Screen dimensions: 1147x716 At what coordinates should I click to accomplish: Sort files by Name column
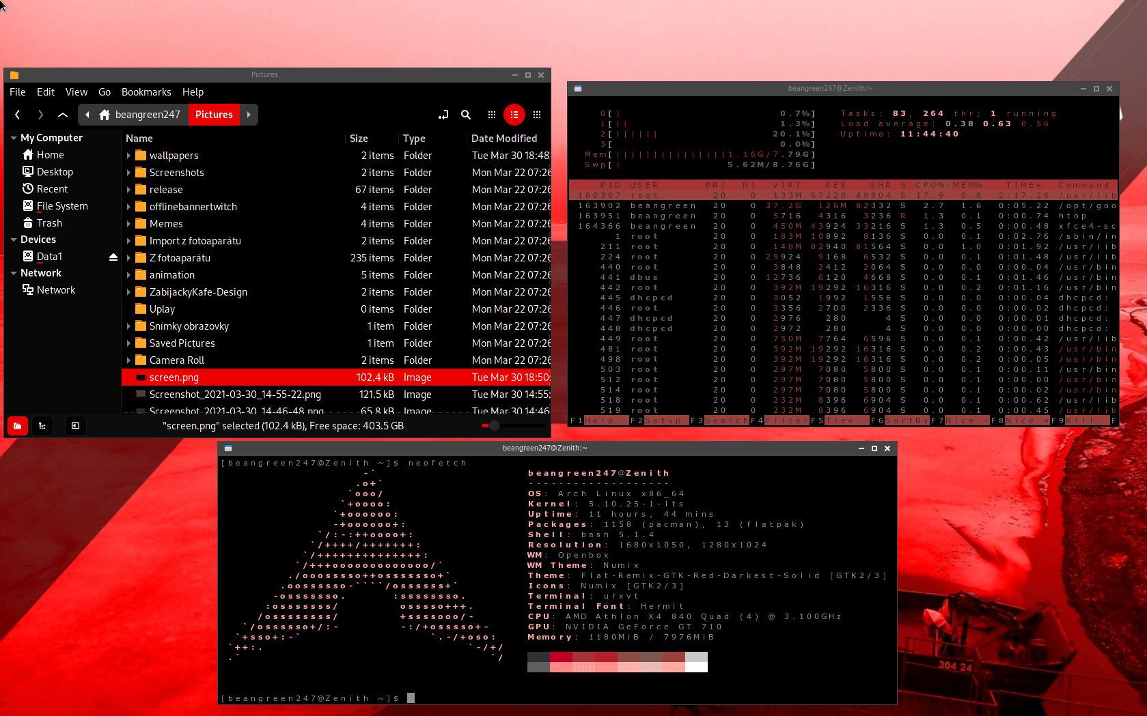coord(139,139)
